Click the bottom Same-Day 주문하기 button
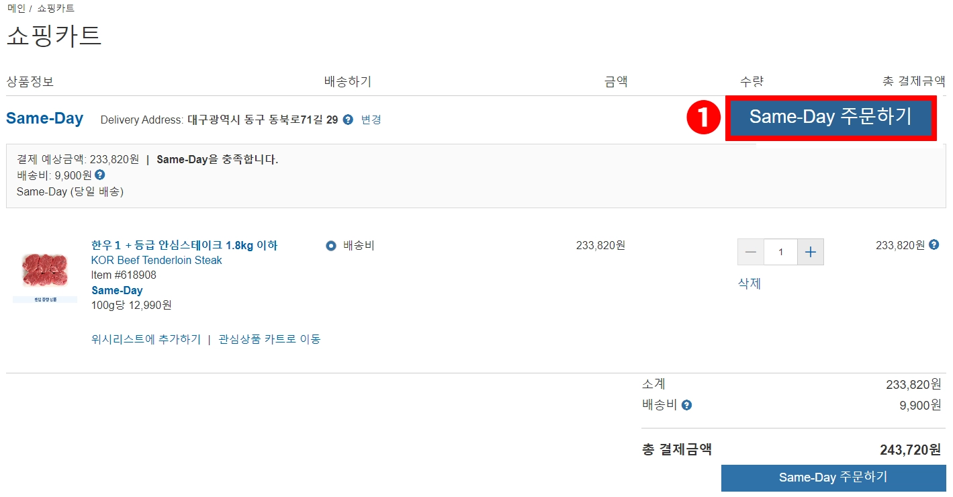The width and height of the screenshot is (953, 497). pyautogui.click(x=833, y=478)
